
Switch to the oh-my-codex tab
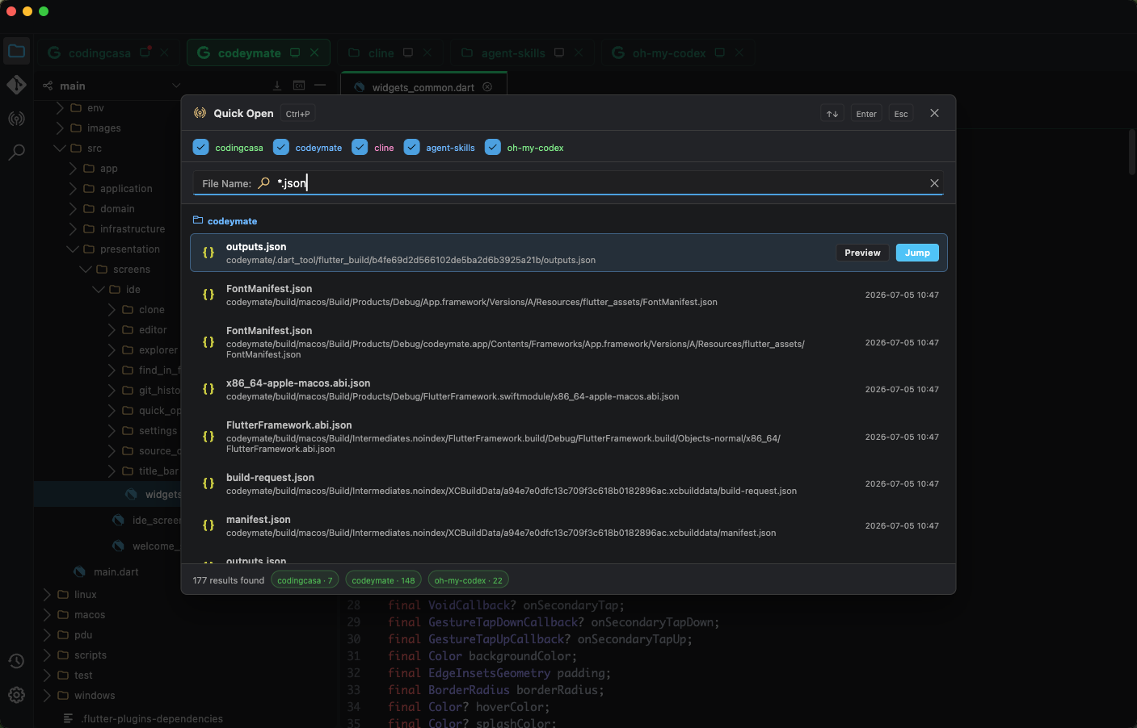pyautogui.click(x=669, y=53)
